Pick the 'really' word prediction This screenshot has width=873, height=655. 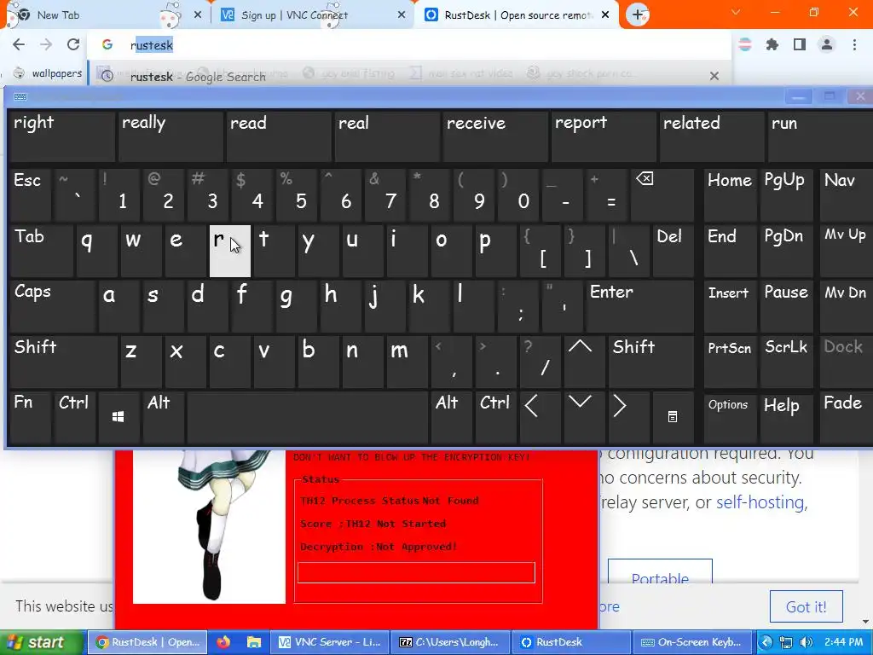(171, 136)
